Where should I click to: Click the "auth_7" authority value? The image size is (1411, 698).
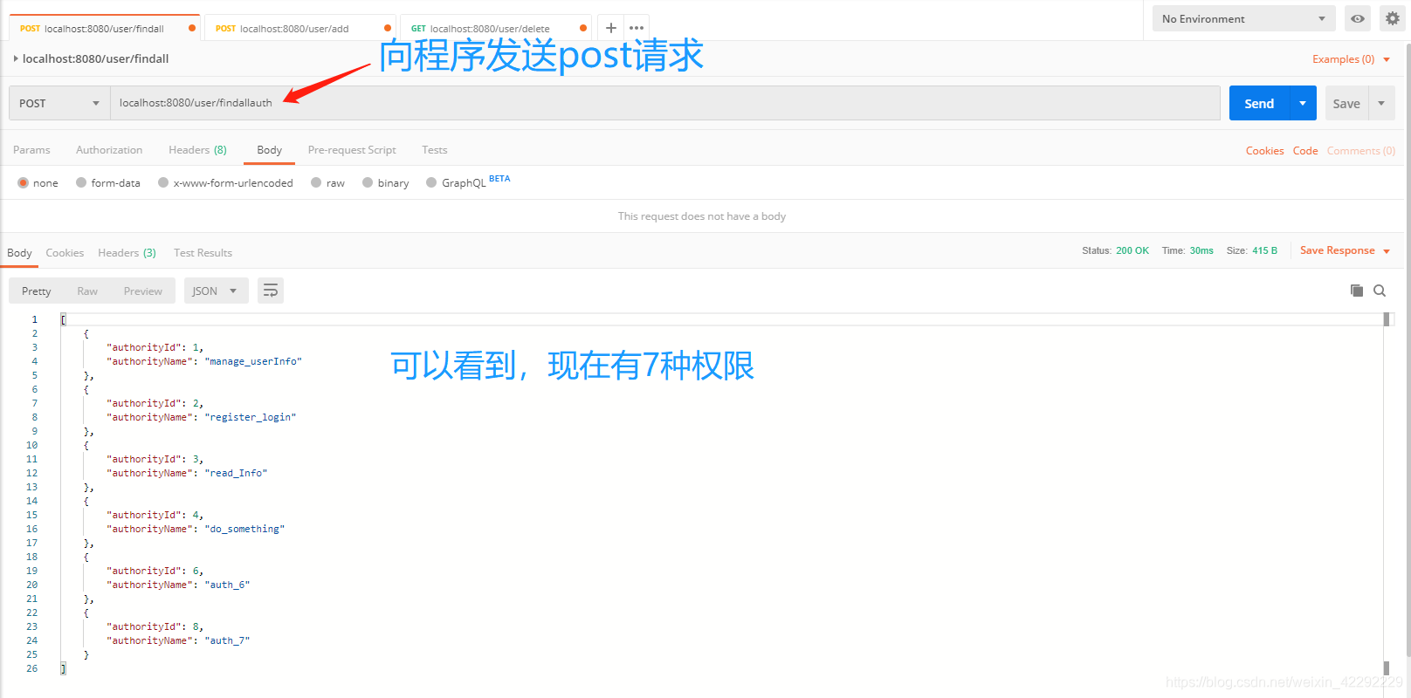(x=227, y=640)
